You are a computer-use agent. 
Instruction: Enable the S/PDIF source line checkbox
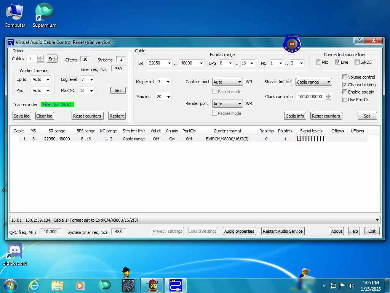357,62
